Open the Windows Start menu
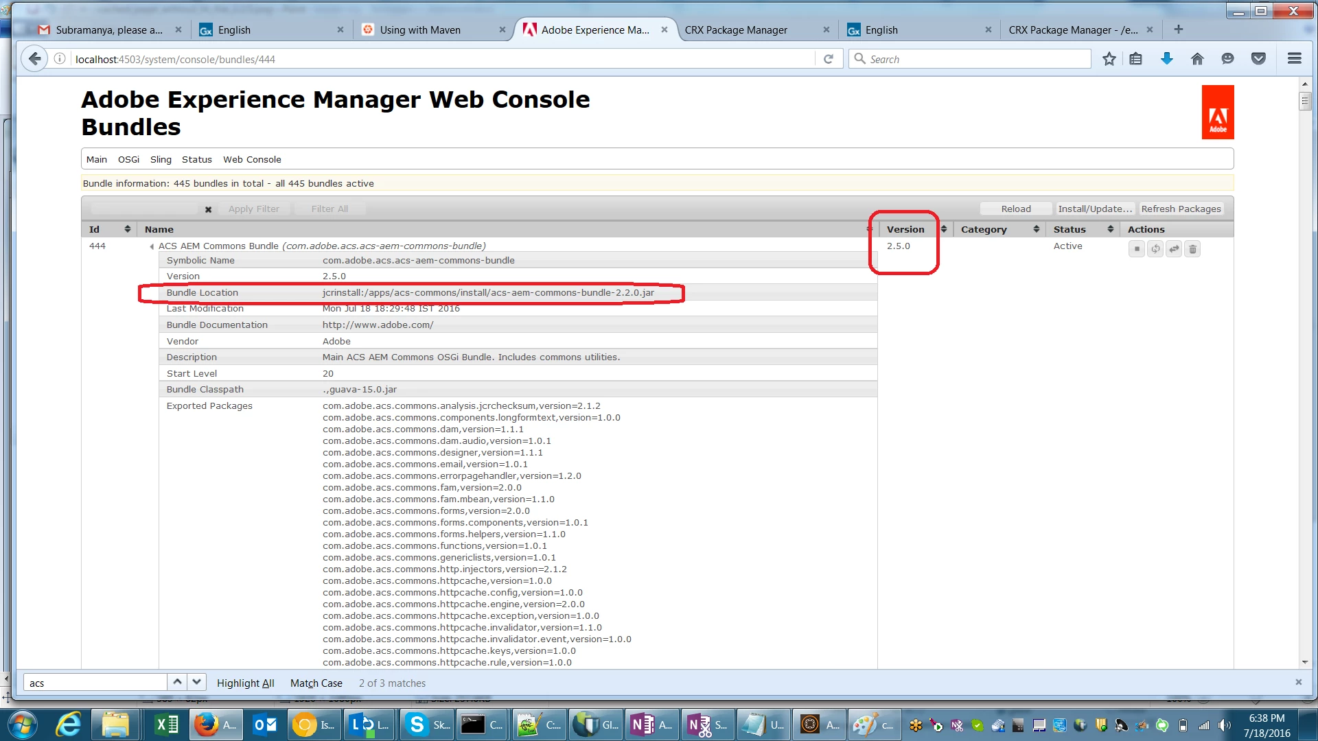Image resolution: width=1318 pixels, height=741 pixels. point(23,725)
